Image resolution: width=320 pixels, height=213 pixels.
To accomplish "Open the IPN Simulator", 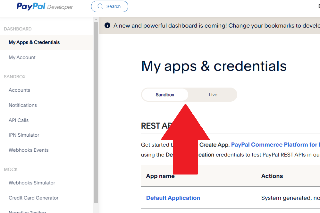I will 24,135.
